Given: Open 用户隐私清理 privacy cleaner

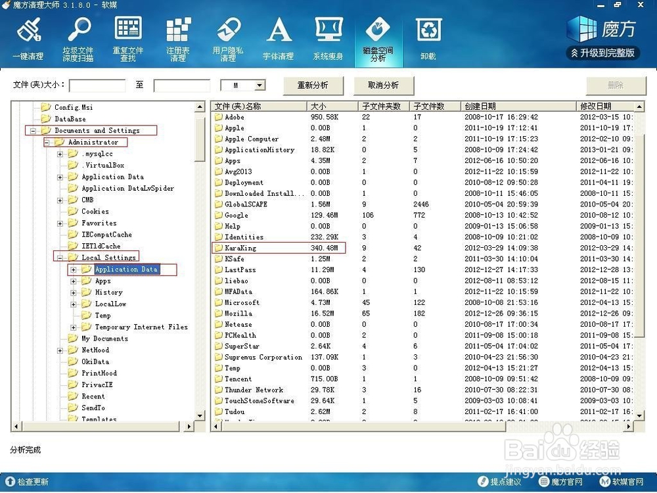Looking at the screenshot, I should coord(228,39).
